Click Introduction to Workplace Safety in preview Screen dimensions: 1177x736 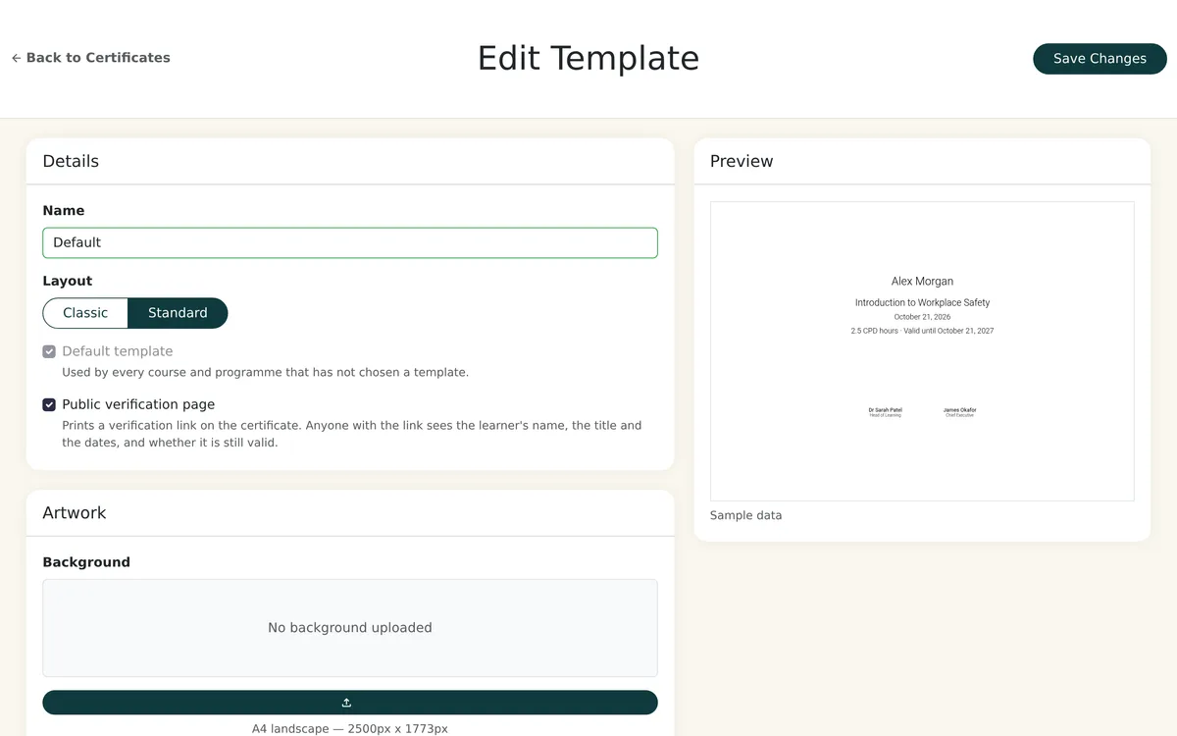tap(922, 303)
